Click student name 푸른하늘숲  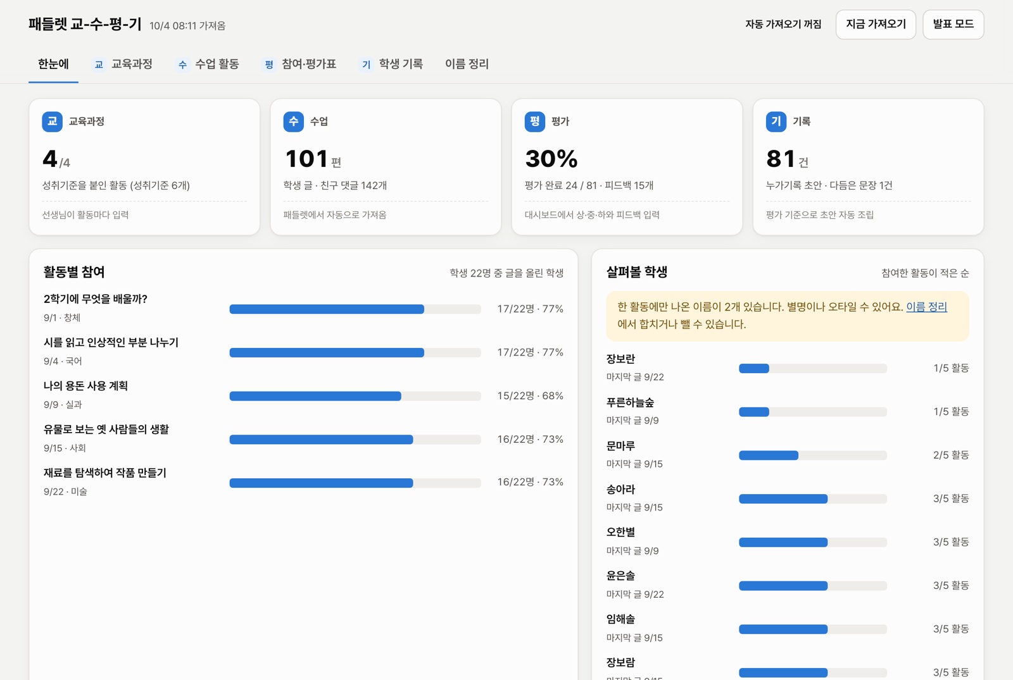pos(630,402)
